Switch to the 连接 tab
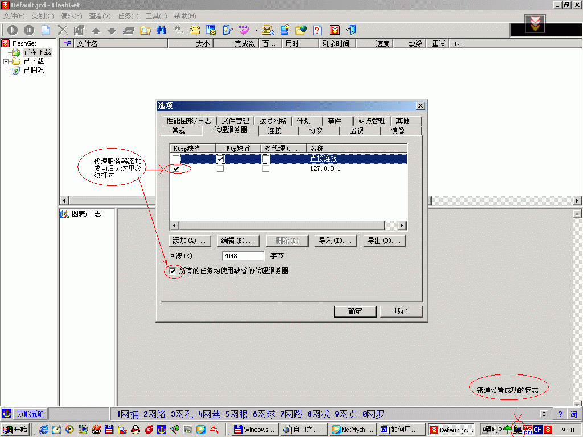This screenshot has height=437, width=583. coord(274,131)
